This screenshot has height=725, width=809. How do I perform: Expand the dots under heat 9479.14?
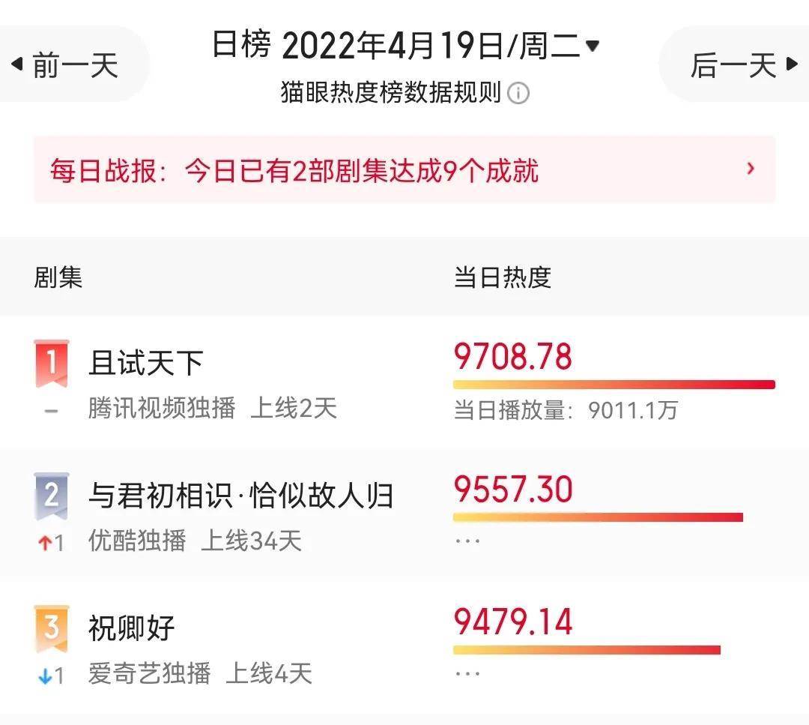467,673
